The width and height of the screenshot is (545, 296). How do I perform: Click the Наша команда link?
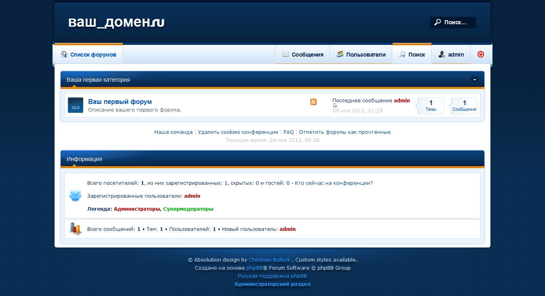click(x=173, y=132)
